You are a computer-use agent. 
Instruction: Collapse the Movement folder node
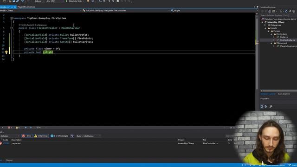click(x=271, y=43)
